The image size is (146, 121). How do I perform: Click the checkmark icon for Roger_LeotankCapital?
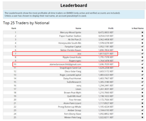(142, 75)
